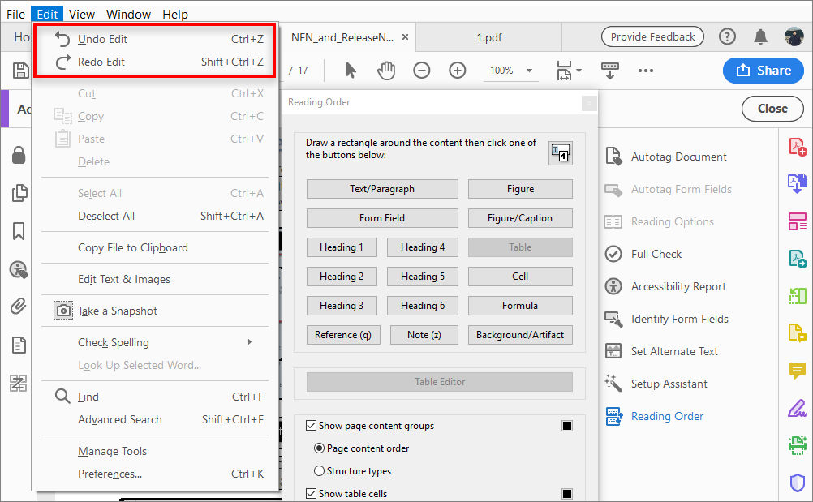
Task: Toggle the Show table cells checkbox
Action: (311, 493)
